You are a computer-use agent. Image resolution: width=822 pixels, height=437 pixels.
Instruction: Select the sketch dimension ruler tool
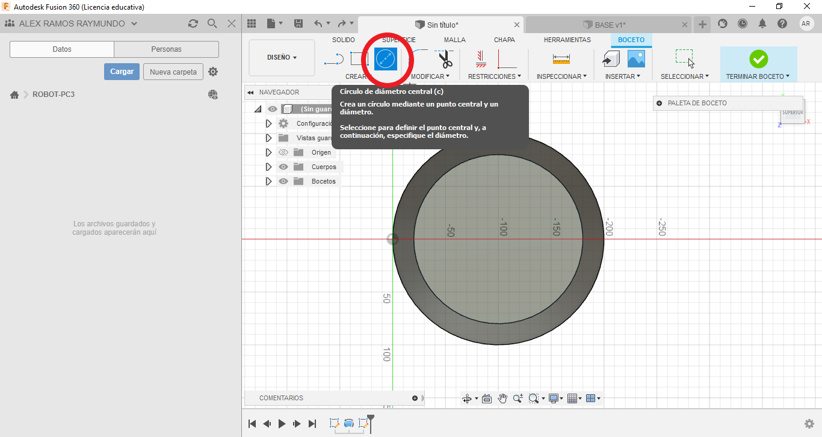pyautogui.click(x=561, y=59)
